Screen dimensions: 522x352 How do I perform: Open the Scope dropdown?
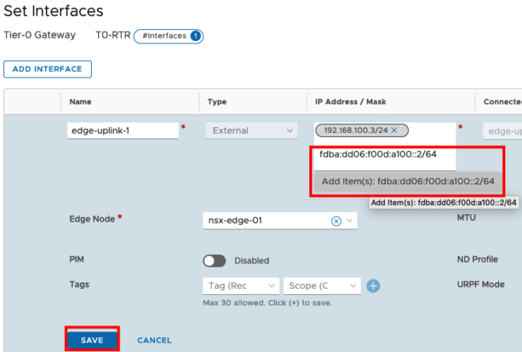[322, 286]
